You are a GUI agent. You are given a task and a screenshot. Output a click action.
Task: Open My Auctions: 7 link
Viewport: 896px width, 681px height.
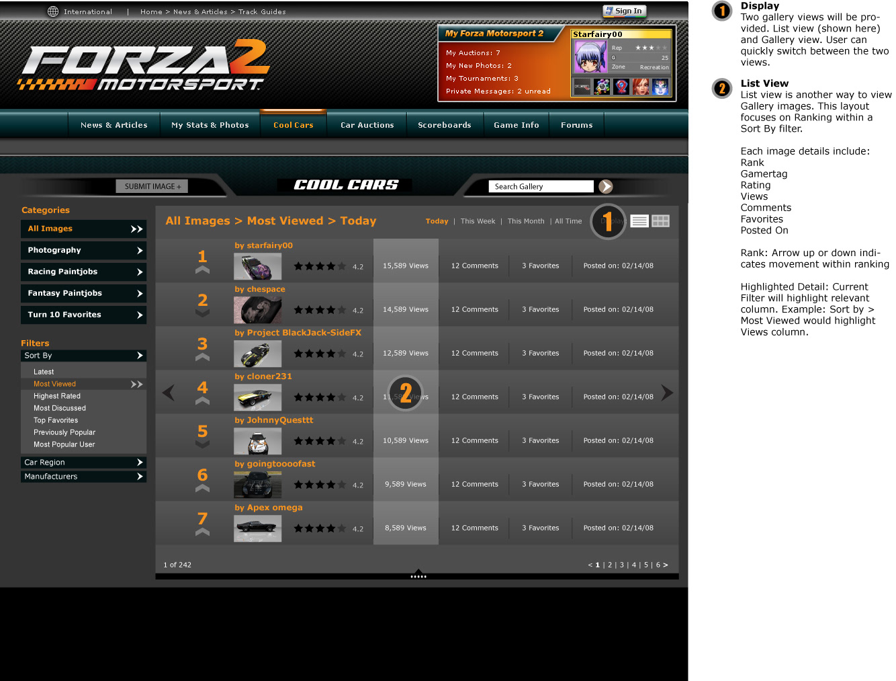(473, 52)
